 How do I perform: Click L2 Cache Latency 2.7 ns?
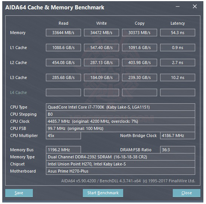pos(178,63)
